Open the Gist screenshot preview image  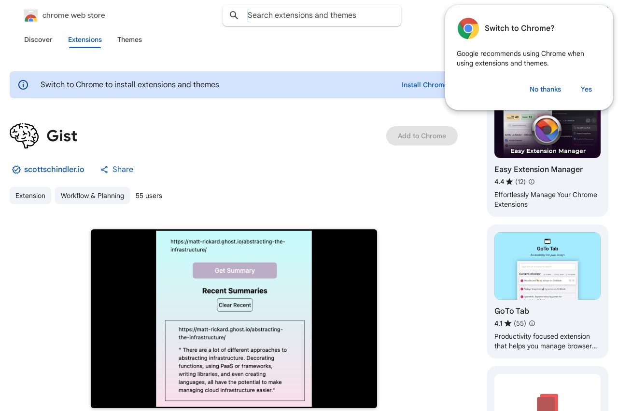coord(234,318)
